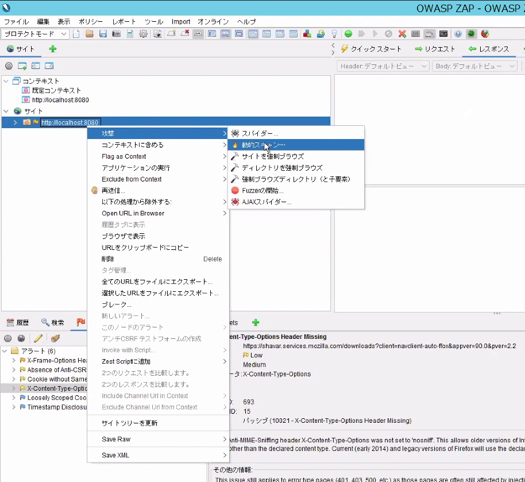Click URLをクリップボードにコピー in the context menu

158,248
